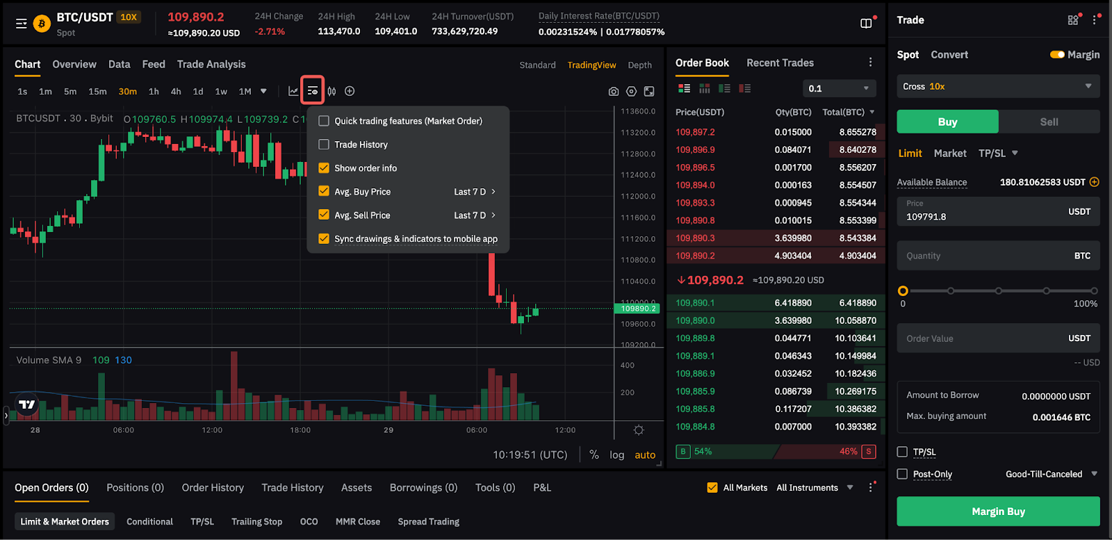Image resolution: width=1112 pixels, height=540 pixels.
Task: Click the Quantity BTC input field
Action: pyautogui.click(x=998, y=256)
